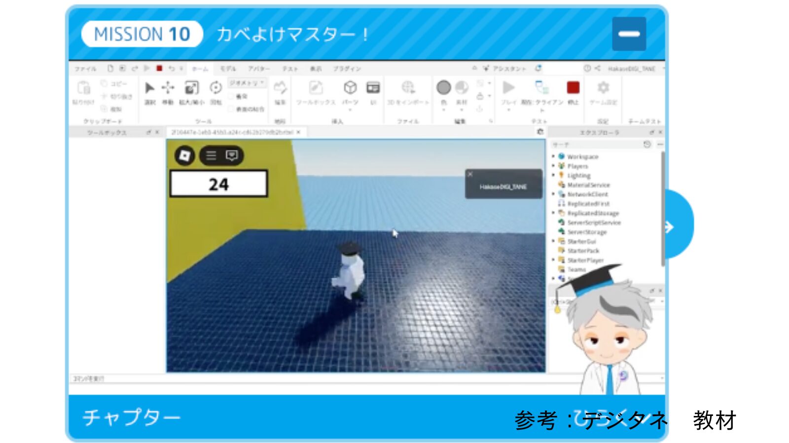Open the パーツ (Part) cube icon
789x443 pixels.
coord(350,88)
